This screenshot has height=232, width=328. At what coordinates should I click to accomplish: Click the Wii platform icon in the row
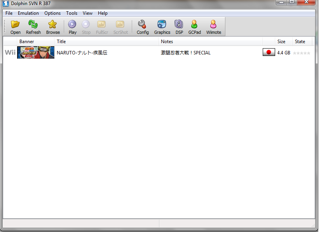pos(10,52)
